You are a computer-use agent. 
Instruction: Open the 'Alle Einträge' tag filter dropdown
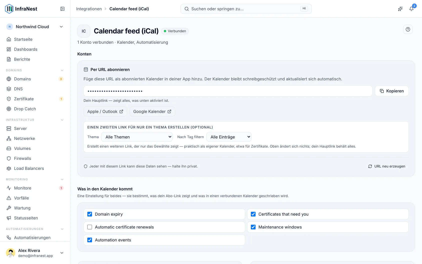(229, 137)
